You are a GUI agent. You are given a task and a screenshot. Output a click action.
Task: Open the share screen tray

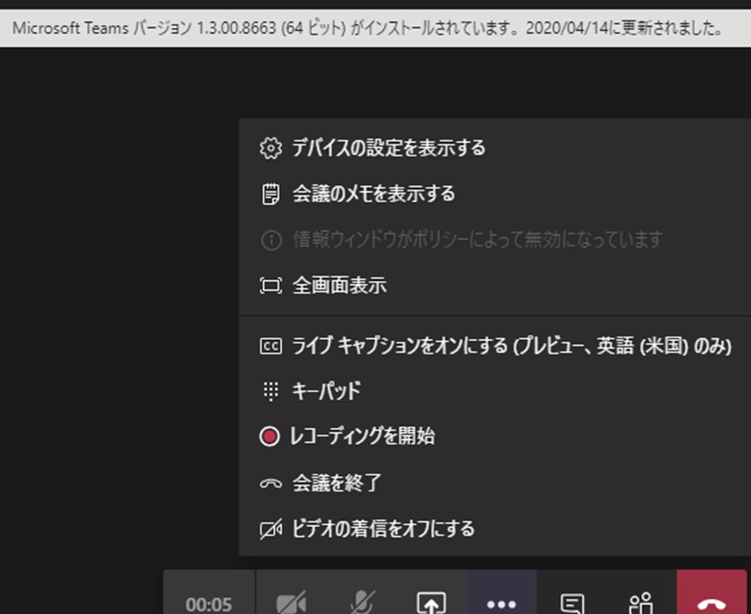431,601
